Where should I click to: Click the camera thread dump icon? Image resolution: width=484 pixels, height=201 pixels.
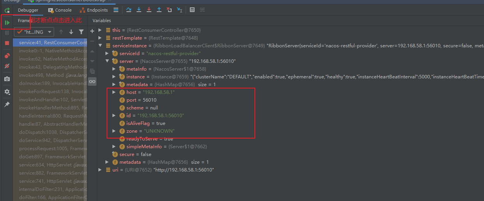(x=7, y=79)
